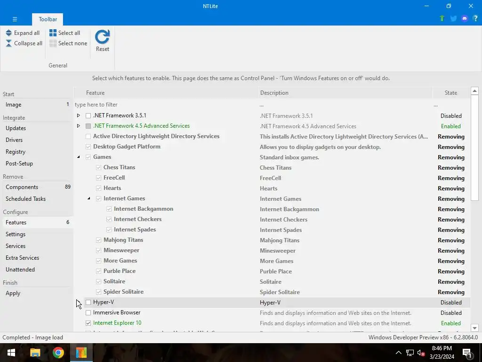Click Select none in the toolbar
Viewport: 482px width, 362px height.
[68, 43]
